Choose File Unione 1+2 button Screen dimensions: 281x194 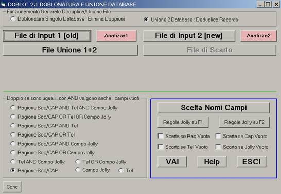(x=70, y=50)
